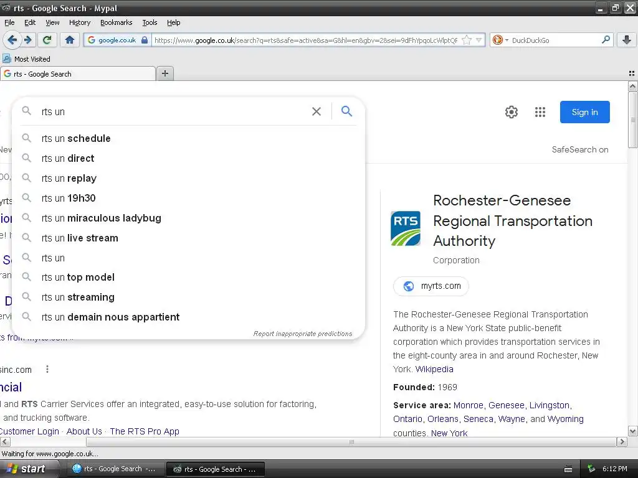Open the Google apps grid icon
638x478 pixels.
coord(540,112)
